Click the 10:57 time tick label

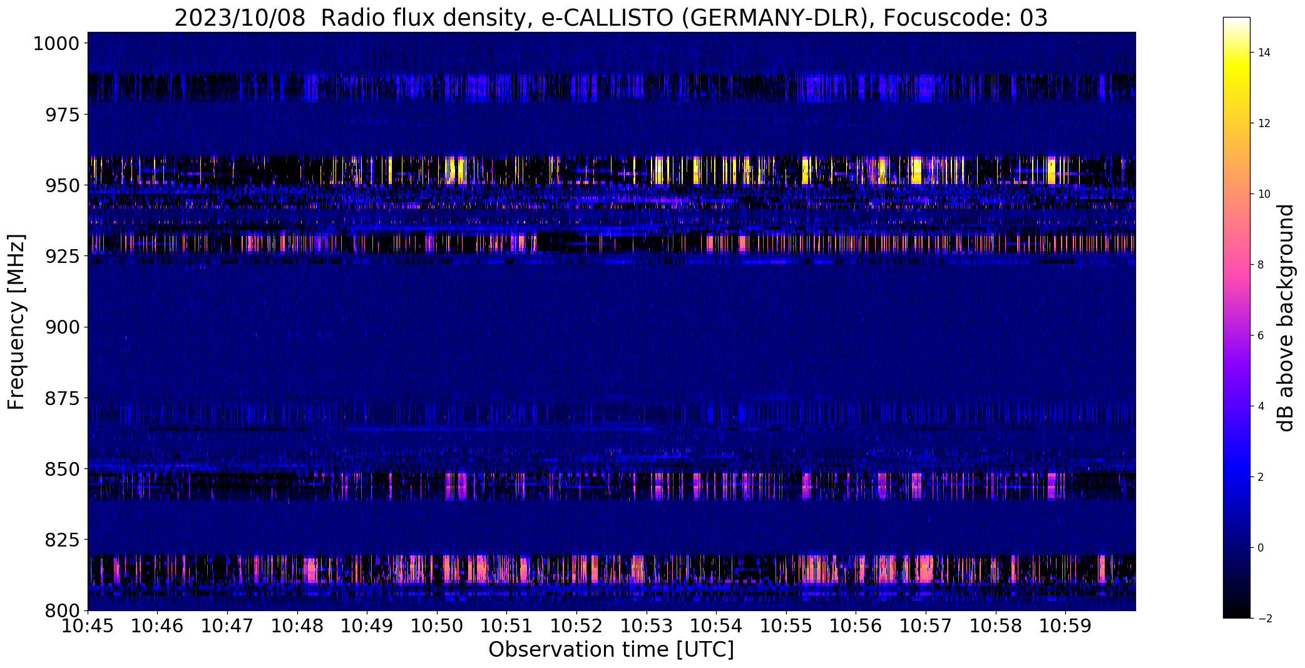click(926, 626)
